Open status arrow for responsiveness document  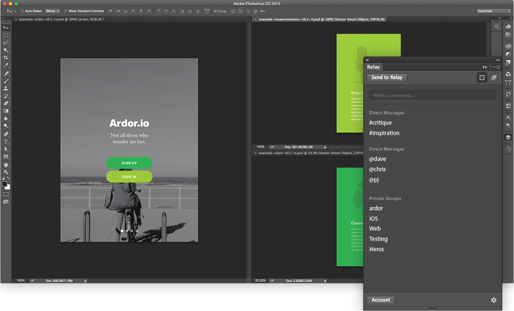(x=325, y=147)
